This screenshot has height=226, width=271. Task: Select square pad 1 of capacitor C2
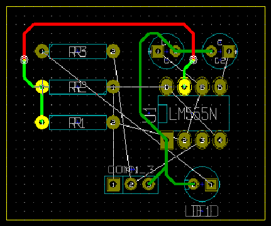[x=229, y=51]
